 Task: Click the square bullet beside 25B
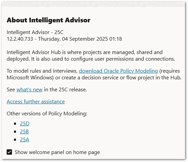15,132
